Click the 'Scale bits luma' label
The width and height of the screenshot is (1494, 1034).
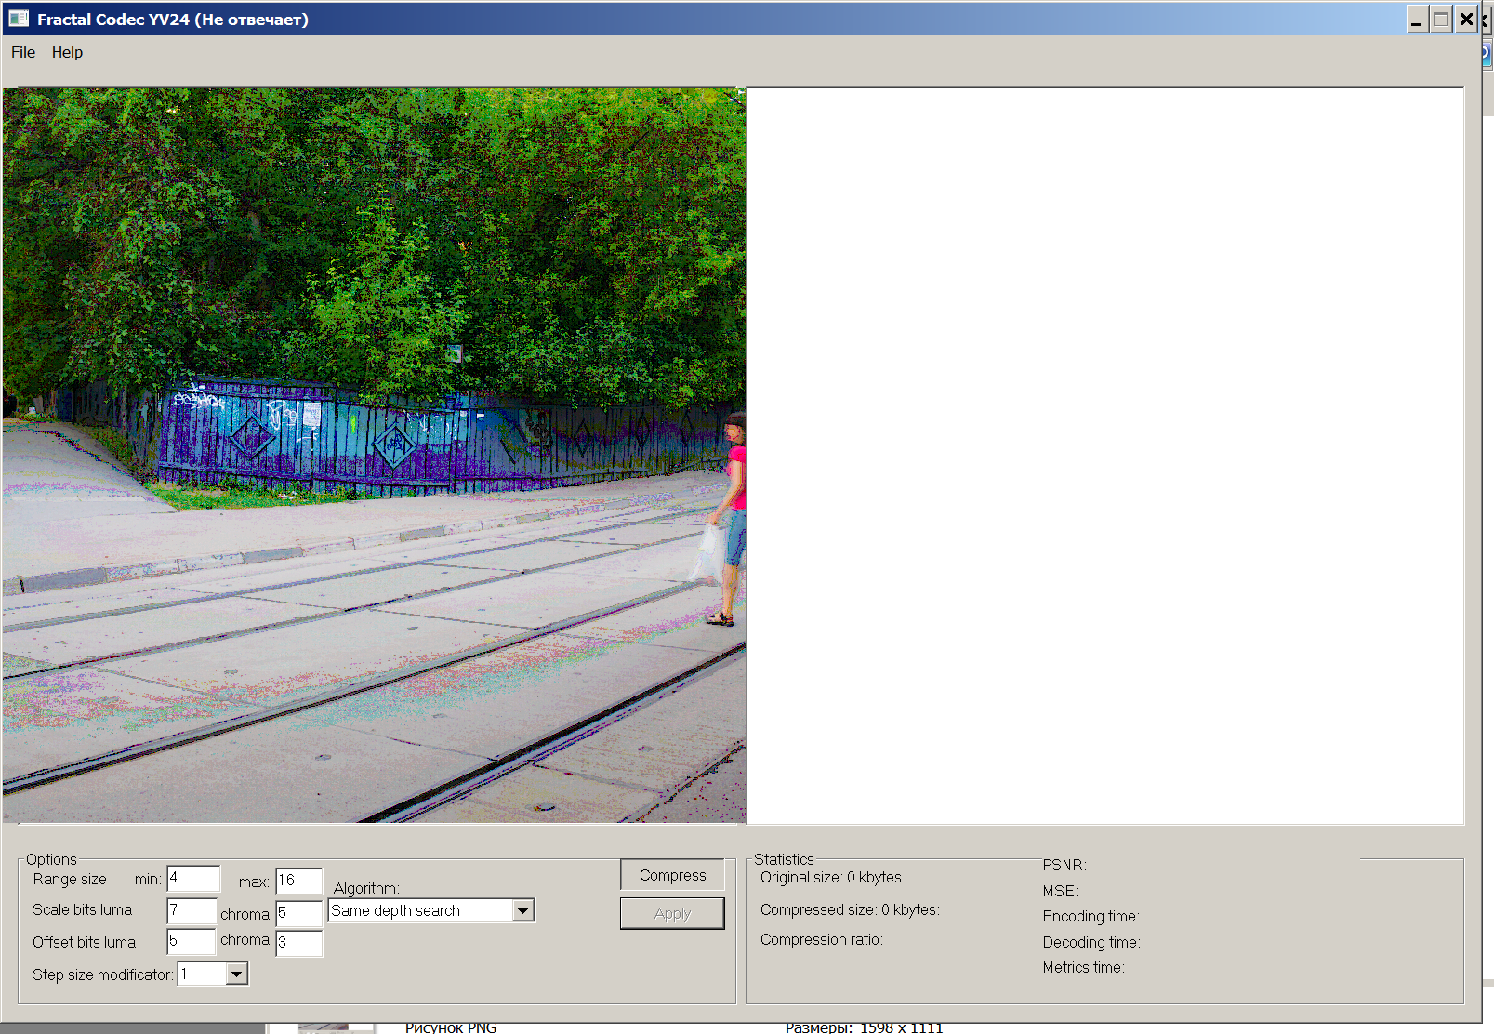click(x=82, y=909)
